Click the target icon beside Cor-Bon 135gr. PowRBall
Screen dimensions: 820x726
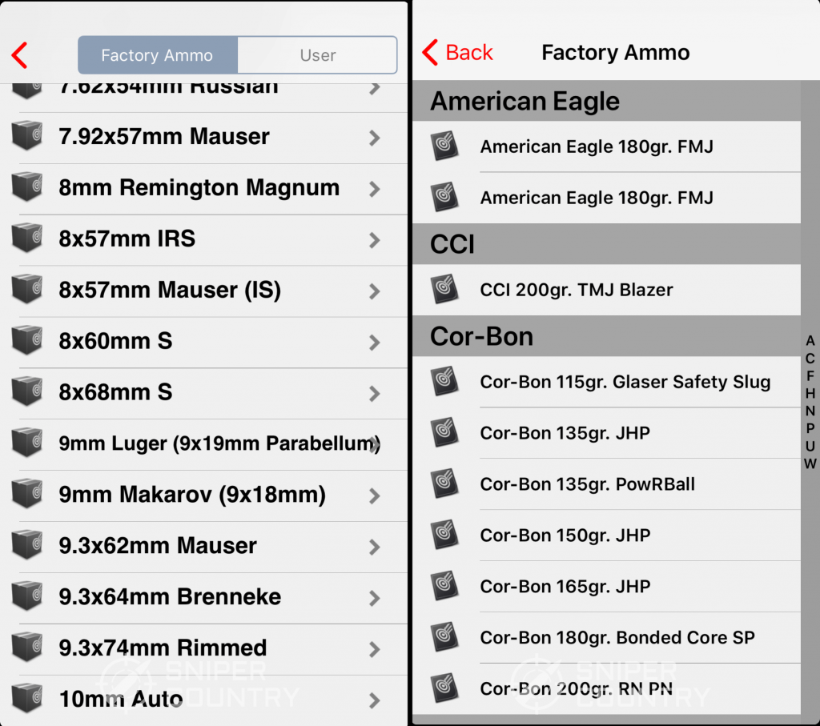coord(444,483)
